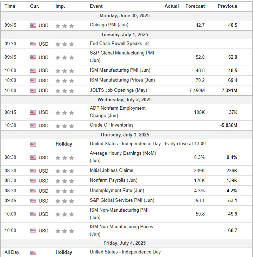Click the US flag in Nonfarm Payrolls row
The width and height of the screenshot is (253, 257).
[33, 181]
